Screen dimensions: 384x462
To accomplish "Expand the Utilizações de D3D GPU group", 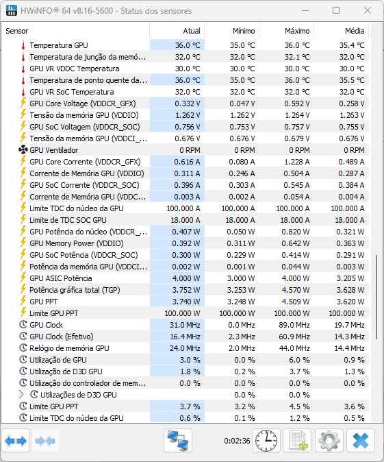I will tap(21, 395).
